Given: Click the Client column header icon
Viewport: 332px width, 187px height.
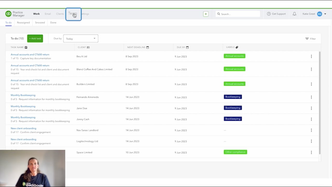Looking at the screenshot, I should point(88,47).
